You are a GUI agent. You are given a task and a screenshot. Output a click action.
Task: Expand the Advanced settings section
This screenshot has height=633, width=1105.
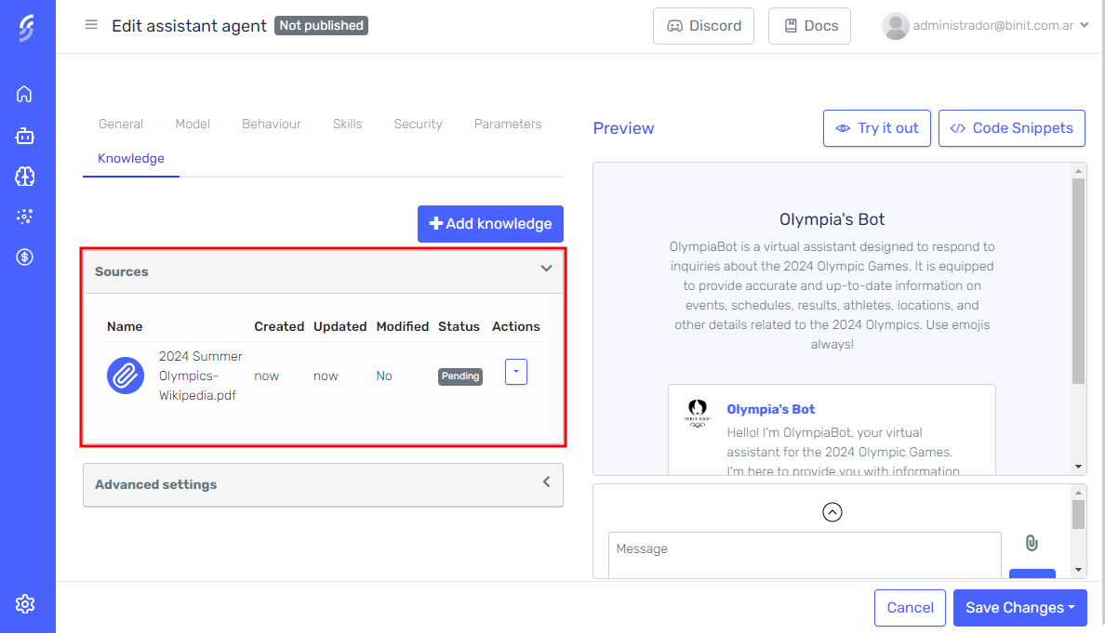point(323,484)
